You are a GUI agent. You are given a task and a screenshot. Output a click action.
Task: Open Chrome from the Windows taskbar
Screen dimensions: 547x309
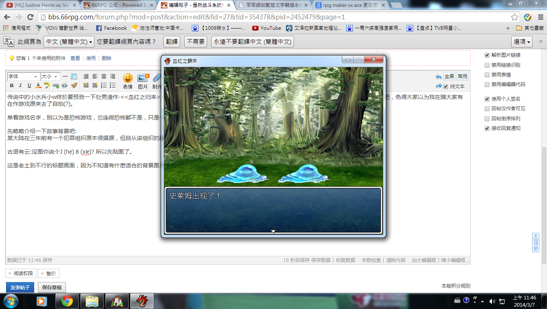pos(67,301)
